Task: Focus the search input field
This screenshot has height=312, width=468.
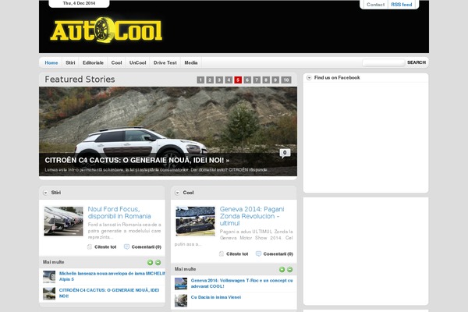Action: click(x=384, y=62)
